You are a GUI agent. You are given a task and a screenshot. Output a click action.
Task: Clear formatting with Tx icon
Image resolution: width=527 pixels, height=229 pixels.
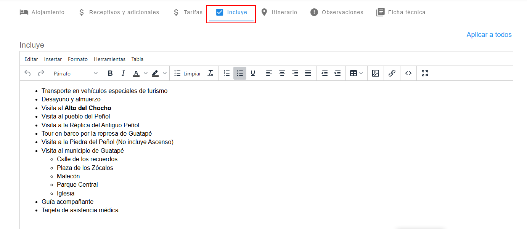[210, 73]
